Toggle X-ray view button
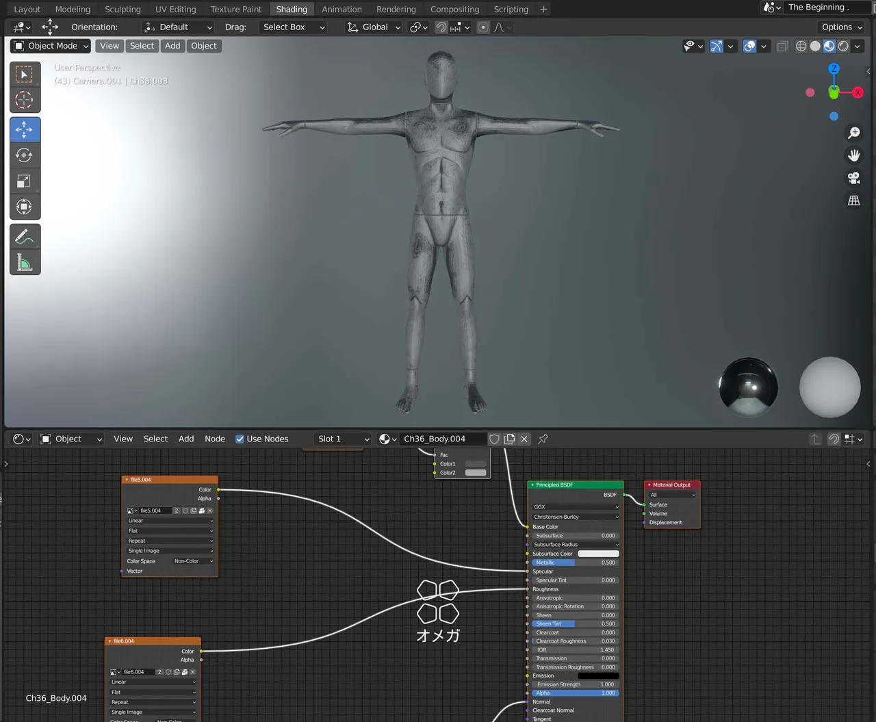Image resolution: width=876 pixels, height=722 pixels. (782, 46)
